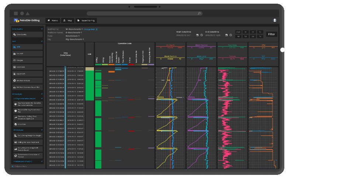Open the End of Well report
Screen dimensions: 340x180
[x=28, y=124]
